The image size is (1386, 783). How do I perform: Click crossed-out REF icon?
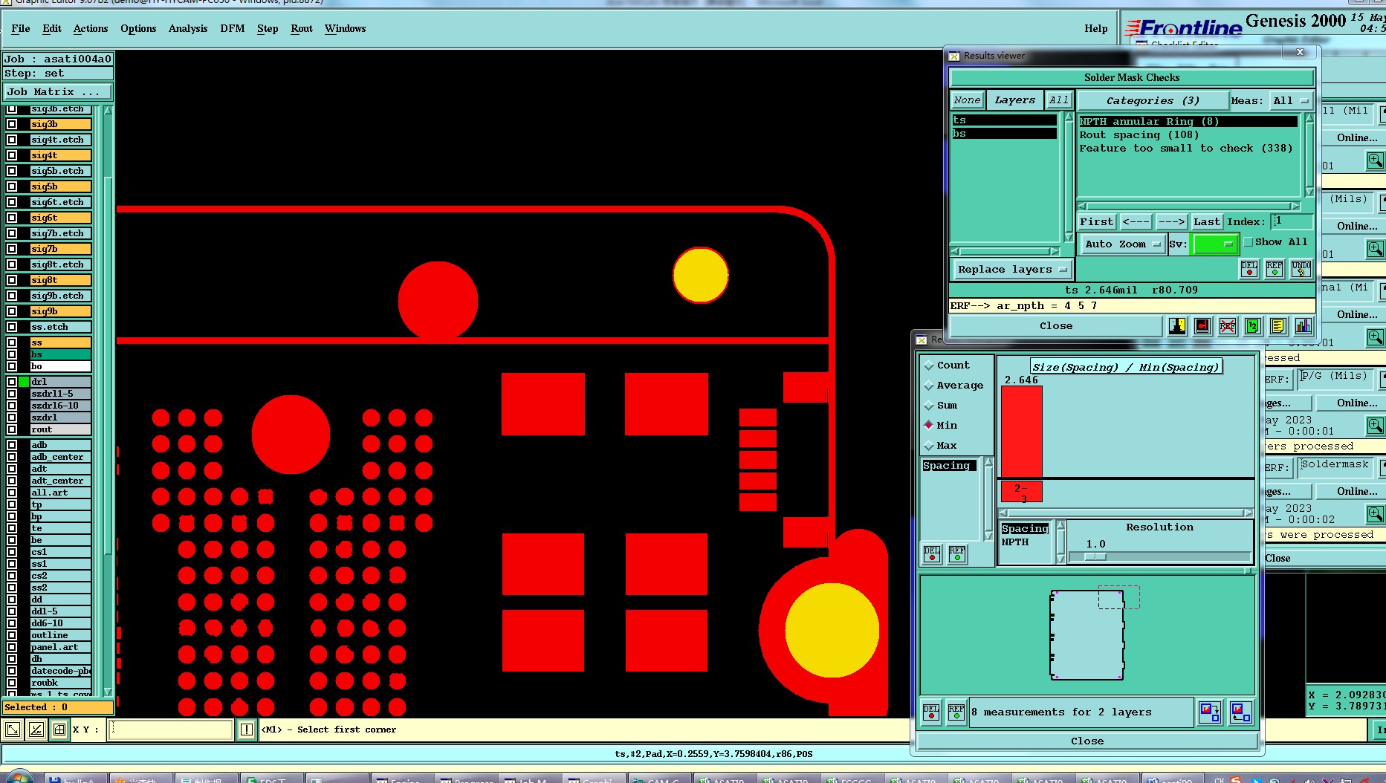1228,326
